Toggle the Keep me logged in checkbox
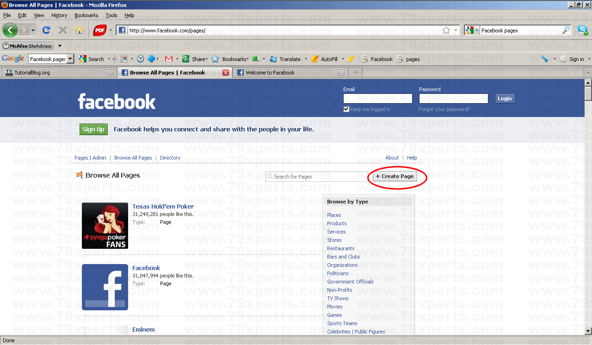 coord(346,109)
